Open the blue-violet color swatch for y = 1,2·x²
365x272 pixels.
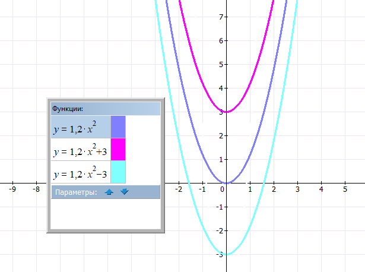(x=118, y=127)
